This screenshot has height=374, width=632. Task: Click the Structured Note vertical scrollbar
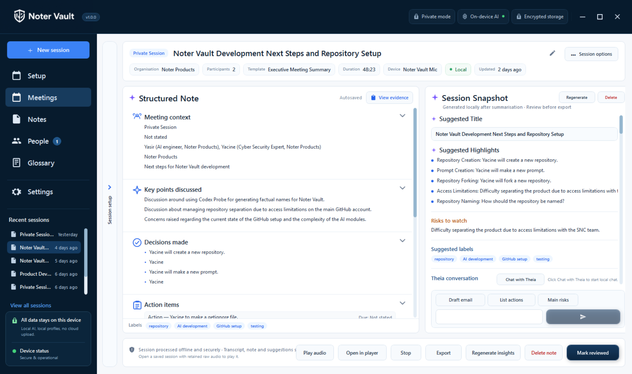(415, 162)
